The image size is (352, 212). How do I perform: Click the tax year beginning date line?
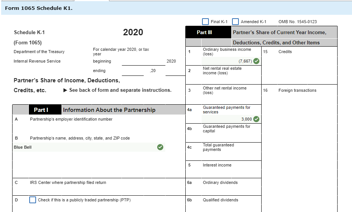(144, 61)
